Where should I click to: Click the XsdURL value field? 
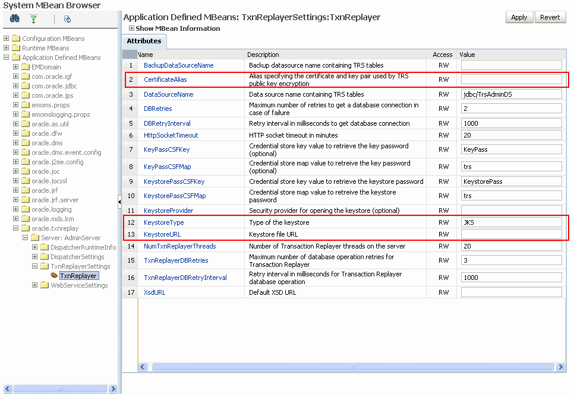tap(511, 292)
